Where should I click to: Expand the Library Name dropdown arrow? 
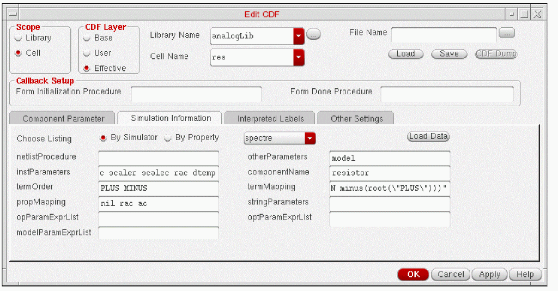(x=299, y=36)
